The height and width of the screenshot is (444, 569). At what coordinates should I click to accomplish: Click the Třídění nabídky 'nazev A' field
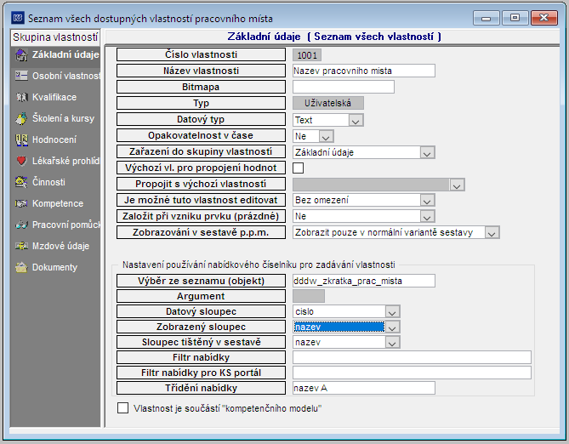(364, 388)
